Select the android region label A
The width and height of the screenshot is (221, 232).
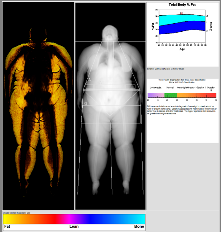89,80
